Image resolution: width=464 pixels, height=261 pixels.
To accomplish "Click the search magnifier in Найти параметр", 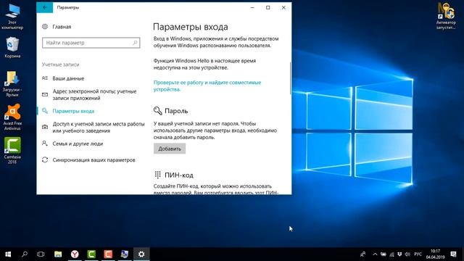I will point(135,43).
